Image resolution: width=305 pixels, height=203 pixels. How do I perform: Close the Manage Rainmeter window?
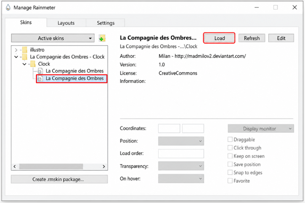point(294,7)
